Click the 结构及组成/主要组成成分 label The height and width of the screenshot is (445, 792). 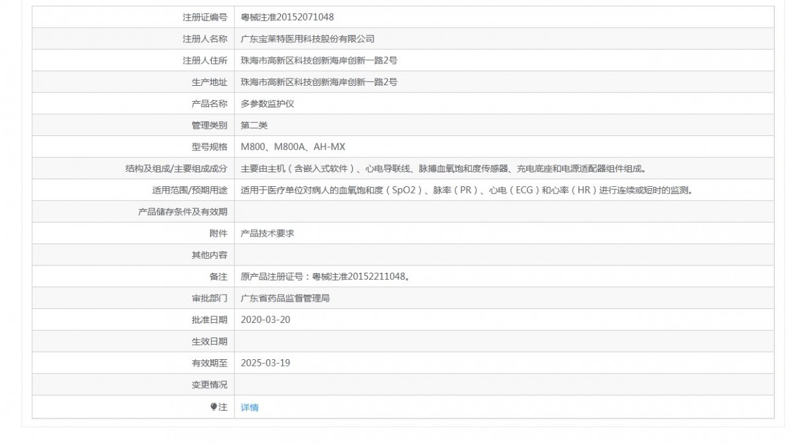[176, 168]
